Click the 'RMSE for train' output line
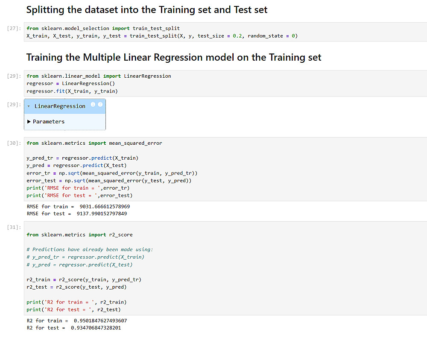 tap(78, 206)
